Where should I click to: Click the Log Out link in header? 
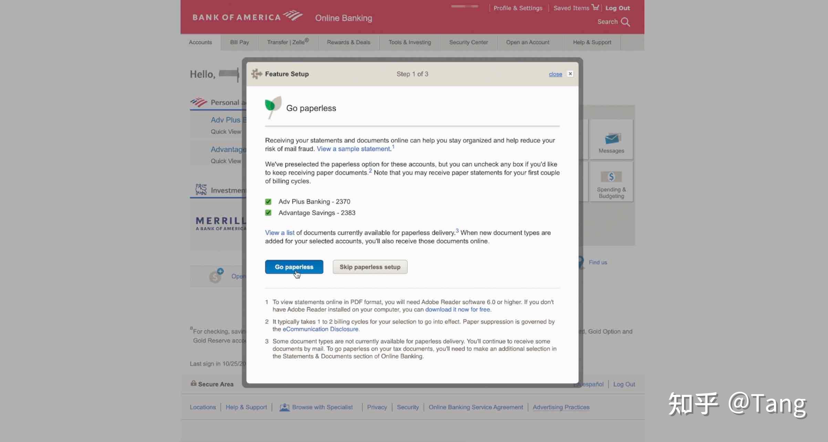(617, 8)
